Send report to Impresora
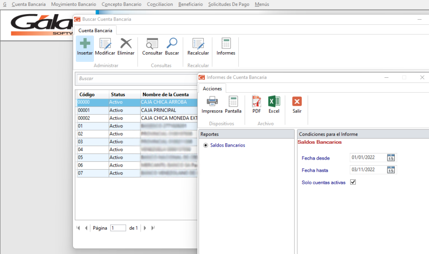429x254 pixels. click(x=212, y=102)
